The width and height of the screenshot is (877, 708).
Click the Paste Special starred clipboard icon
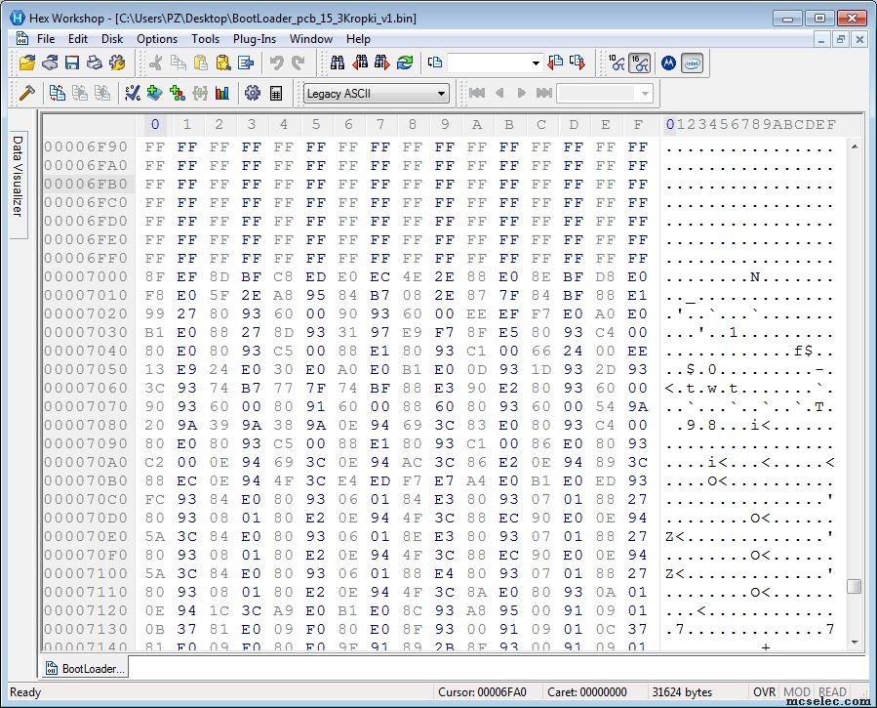[x=223, y=62]
